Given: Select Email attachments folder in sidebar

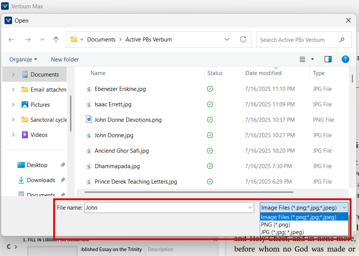Looking at the screenshot, I should tap(44, 89).
